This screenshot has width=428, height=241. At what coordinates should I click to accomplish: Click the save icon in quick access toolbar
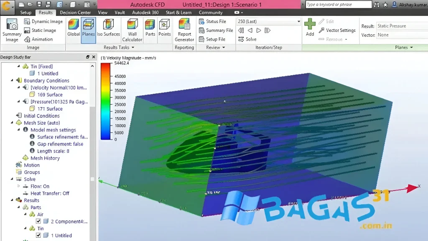(x=39, y=4)
